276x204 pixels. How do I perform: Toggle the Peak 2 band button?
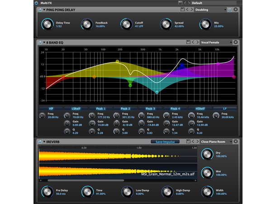click(x=125, y=108)
